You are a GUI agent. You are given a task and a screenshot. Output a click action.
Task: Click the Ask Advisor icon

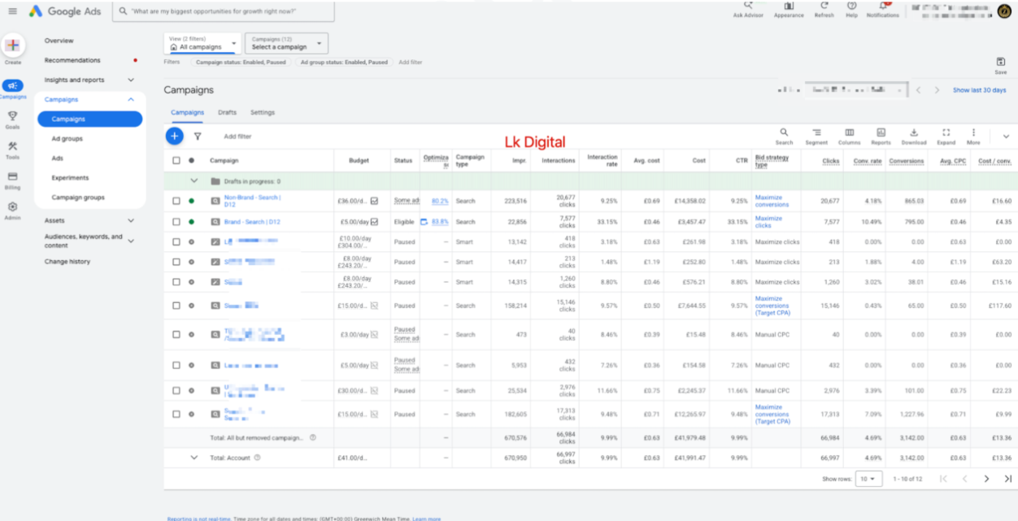tap(748, 6)
